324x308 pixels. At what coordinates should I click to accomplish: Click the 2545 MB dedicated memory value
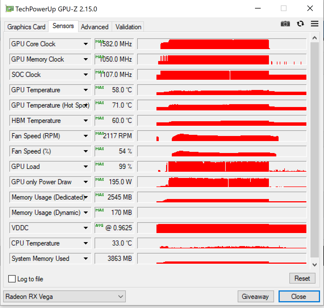[114, 197]
